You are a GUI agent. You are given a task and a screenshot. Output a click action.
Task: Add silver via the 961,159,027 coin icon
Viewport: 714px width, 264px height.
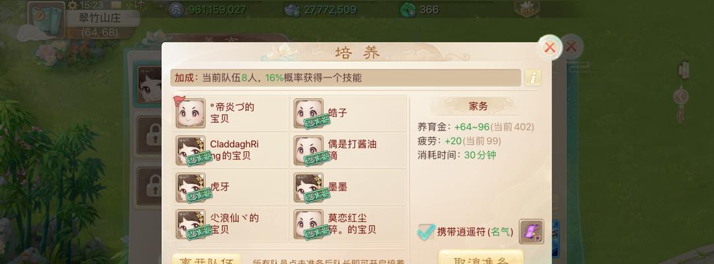[176, 9]
